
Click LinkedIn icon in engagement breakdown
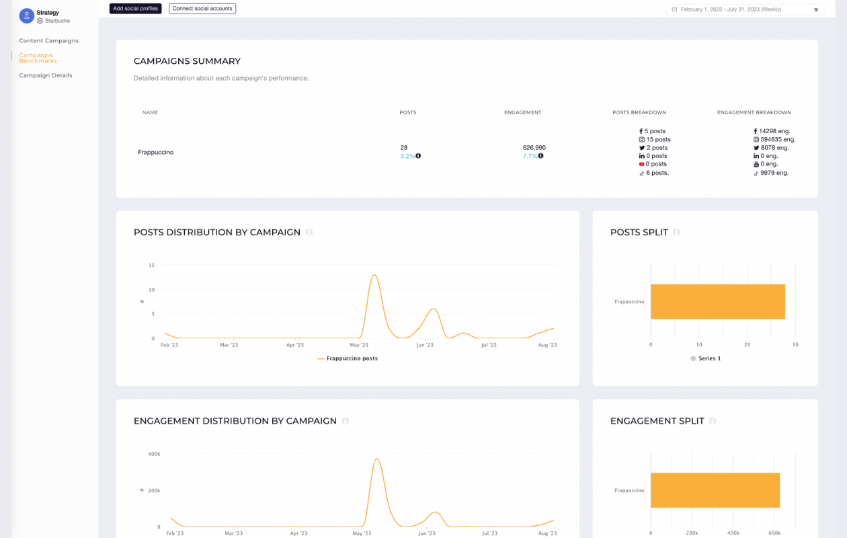tap(756, 156)
